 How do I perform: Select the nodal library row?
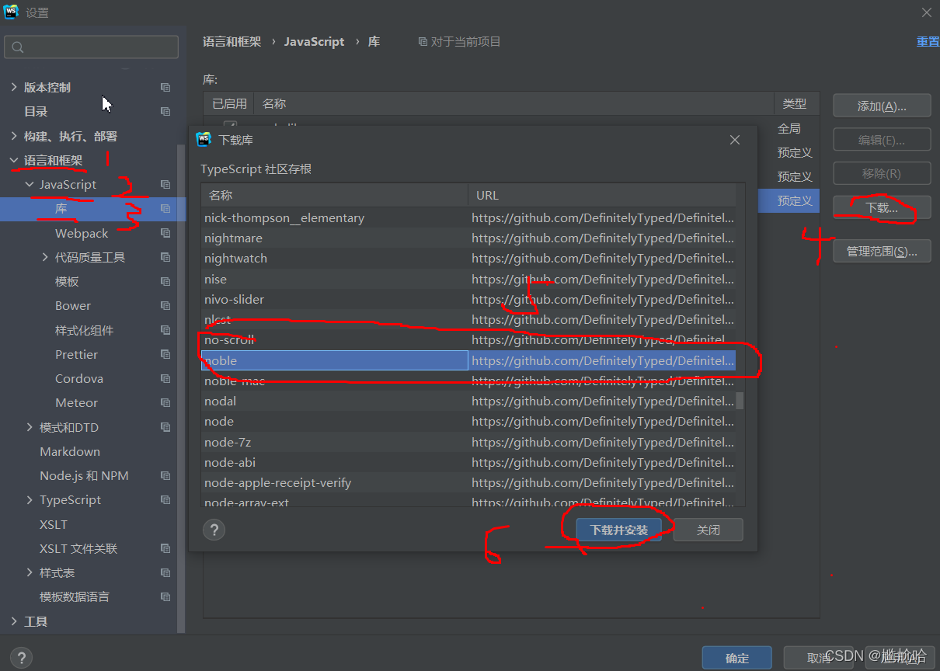468,401
